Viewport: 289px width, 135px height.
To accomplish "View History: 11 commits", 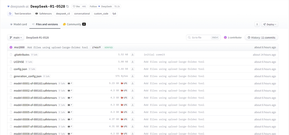I will (261, 37).
